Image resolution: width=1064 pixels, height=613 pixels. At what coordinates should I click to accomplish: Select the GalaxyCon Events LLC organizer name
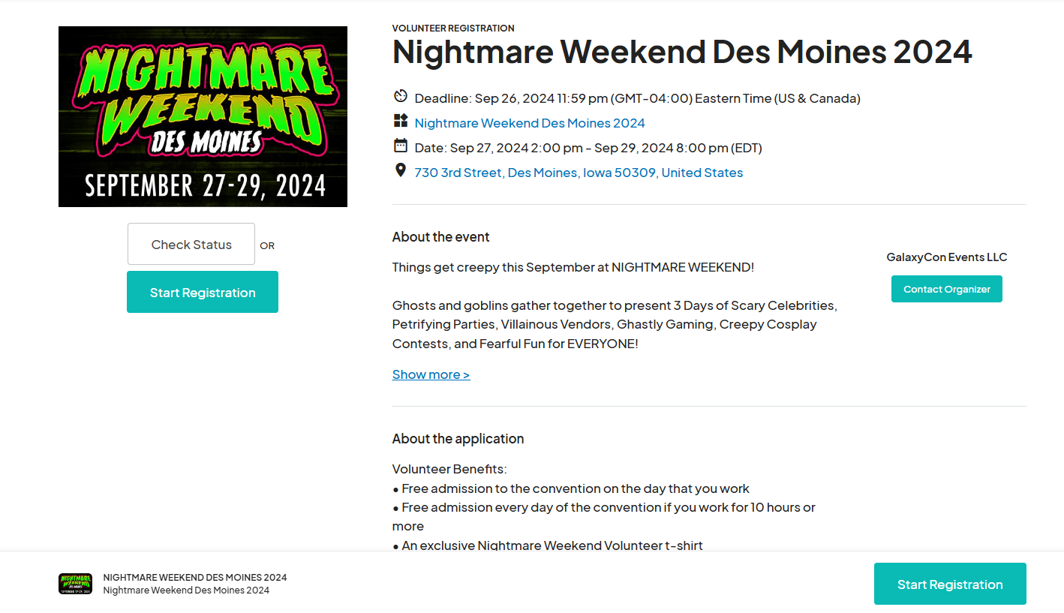coord(946,257)
